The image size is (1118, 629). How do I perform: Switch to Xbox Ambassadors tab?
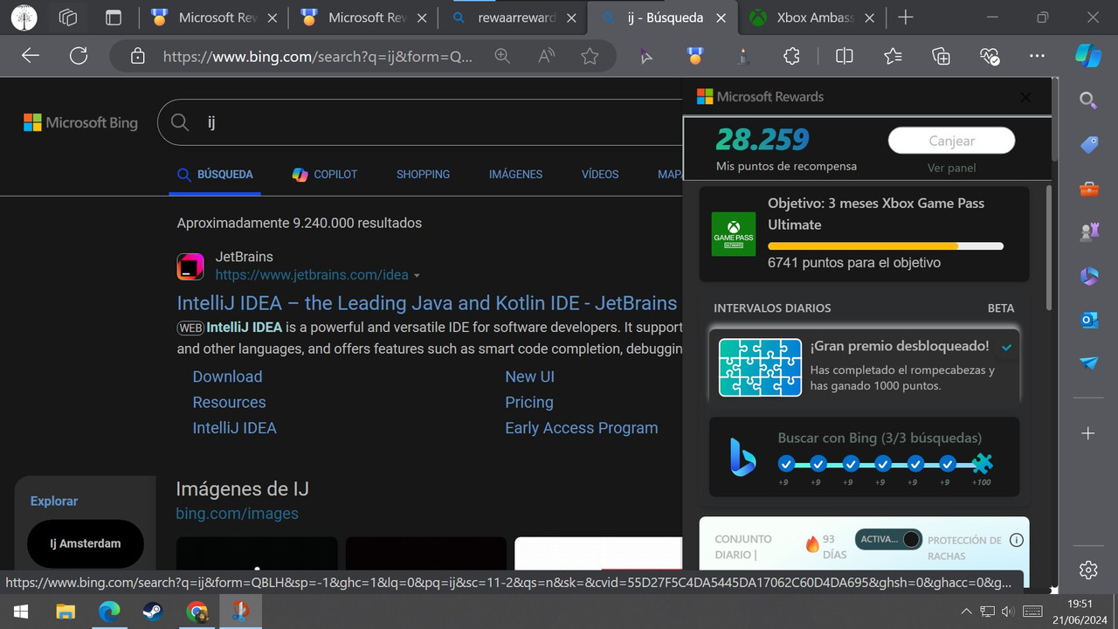pos(813,17)
